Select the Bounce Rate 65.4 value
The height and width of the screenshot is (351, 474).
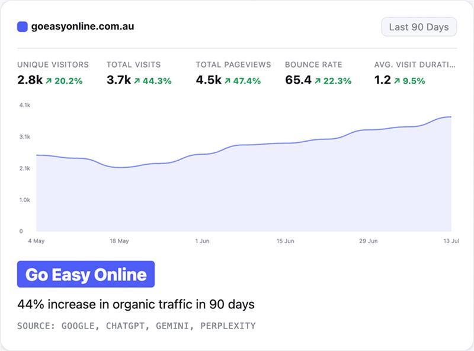click(x=298, y=80)
